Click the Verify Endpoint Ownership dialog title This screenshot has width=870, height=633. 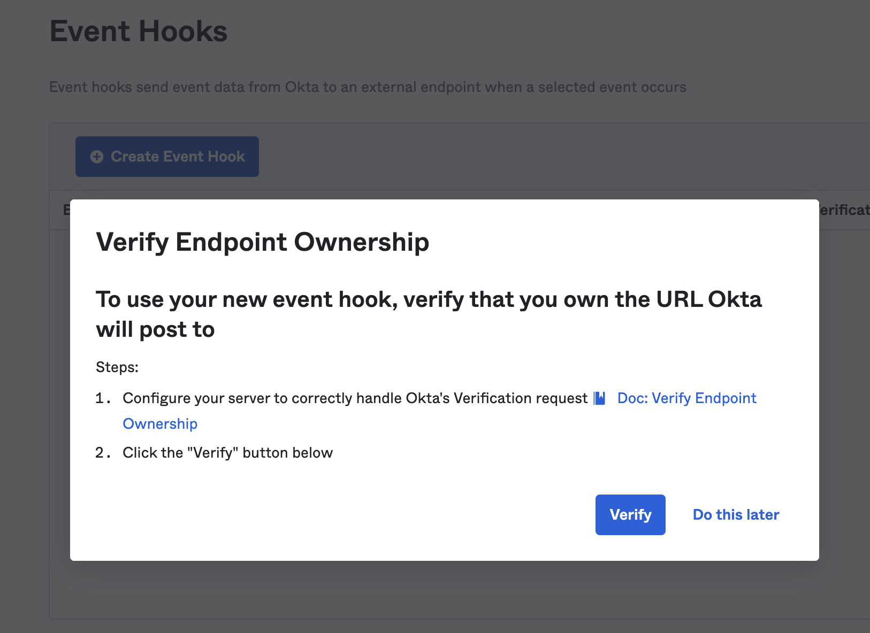click(262, 242)
